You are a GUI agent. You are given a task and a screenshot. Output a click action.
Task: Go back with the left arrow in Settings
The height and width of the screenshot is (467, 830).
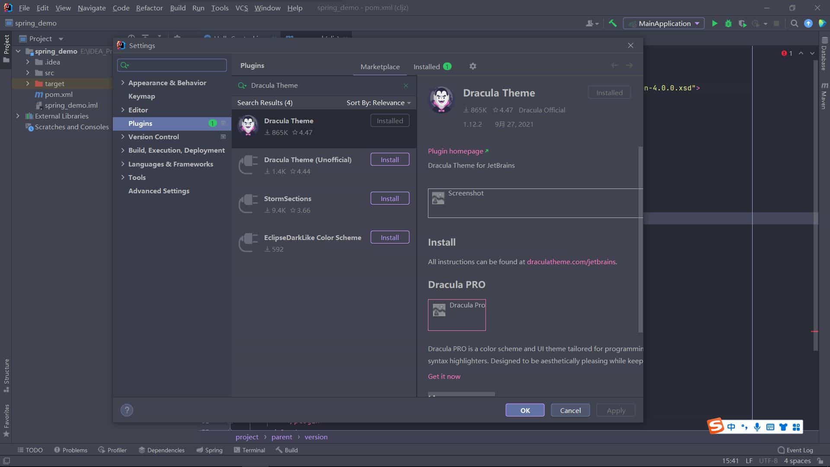(614, 65)
